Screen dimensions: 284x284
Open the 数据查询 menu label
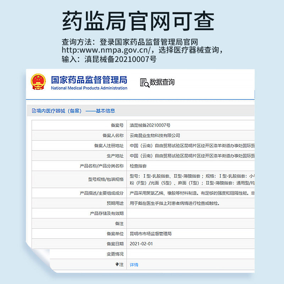tap(162, 82)
